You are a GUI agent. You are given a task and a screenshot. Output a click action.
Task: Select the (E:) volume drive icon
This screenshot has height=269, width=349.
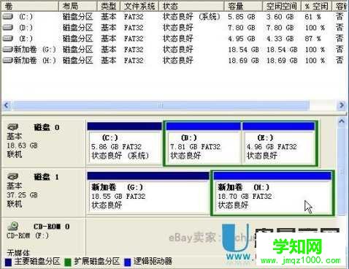point(8,39)
